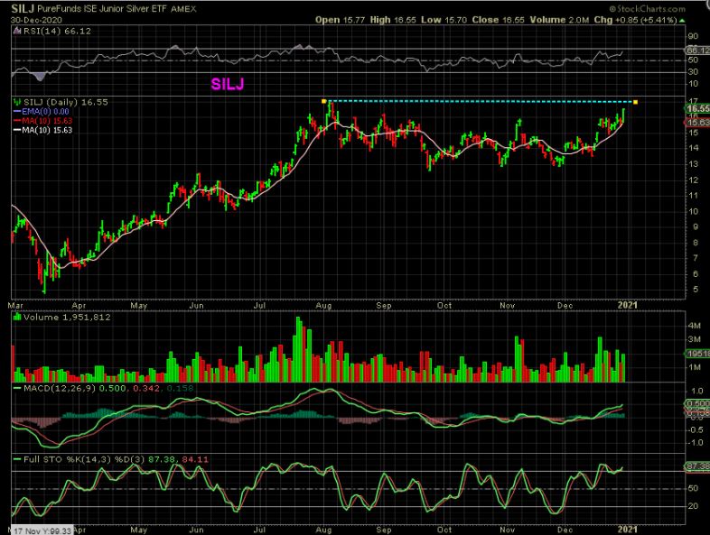Click the magenta SILJ annotation label
The image size is (710, 535).
pos(228,84)
